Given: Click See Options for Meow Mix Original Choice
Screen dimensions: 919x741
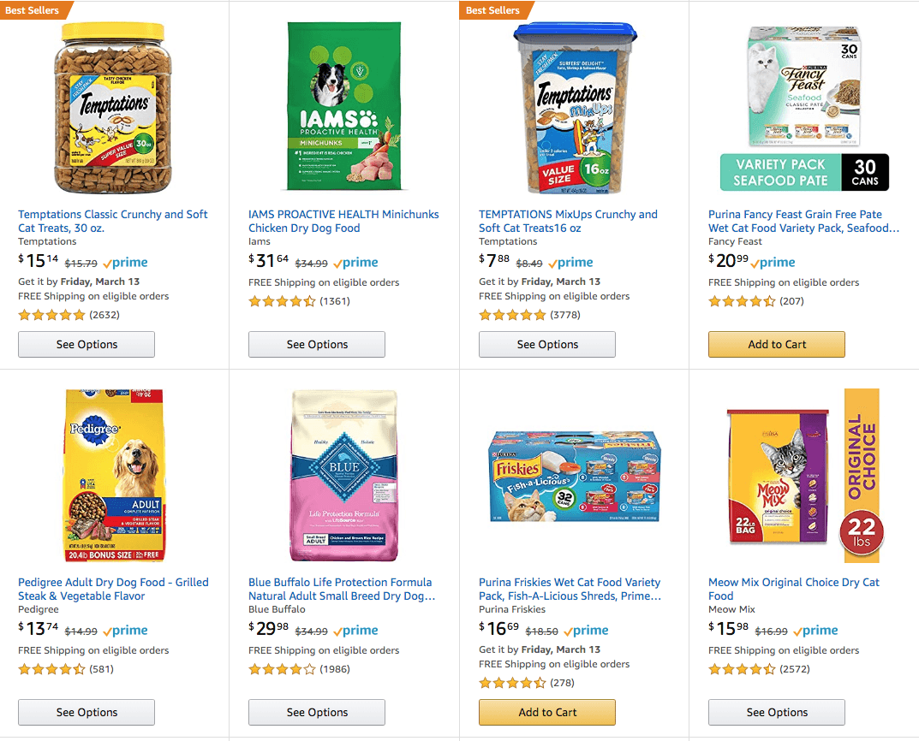Looking at the screenshot, I should click(776, 712).
